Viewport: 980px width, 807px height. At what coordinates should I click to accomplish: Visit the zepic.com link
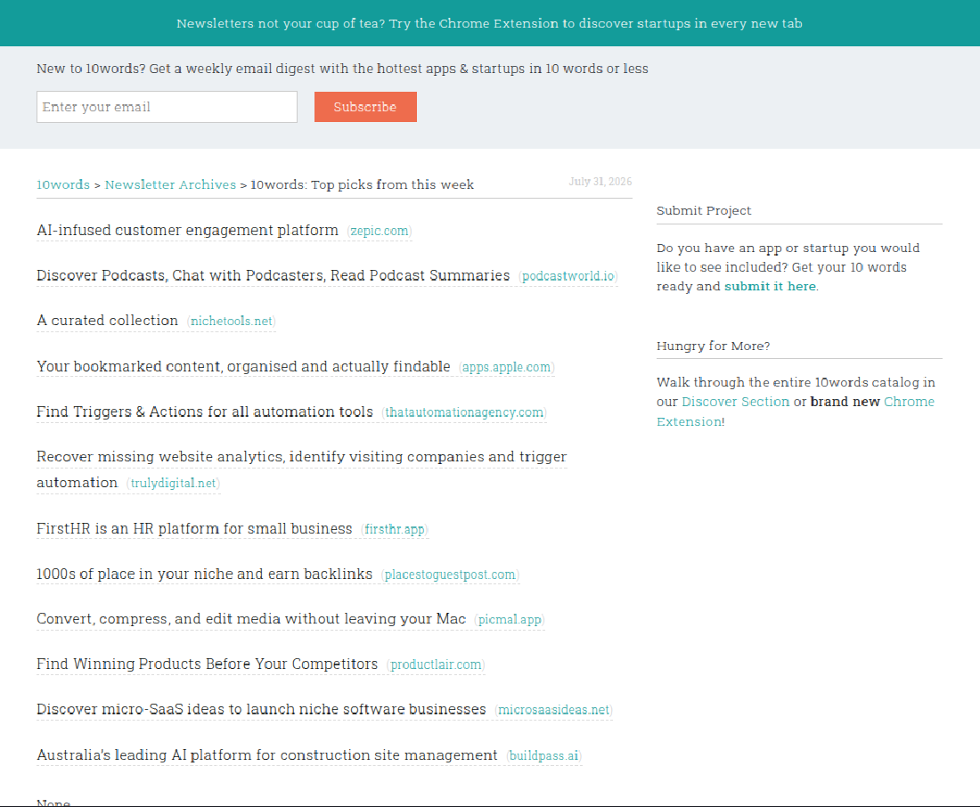coord(380,231)
